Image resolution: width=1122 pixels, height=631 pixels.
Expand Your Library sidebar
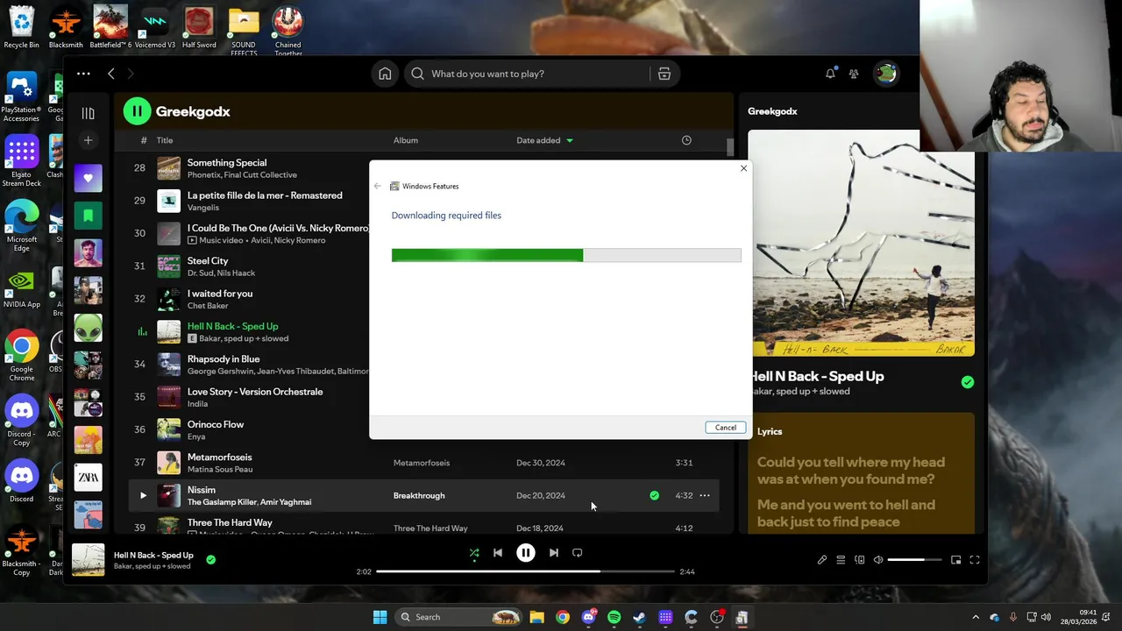88,113
